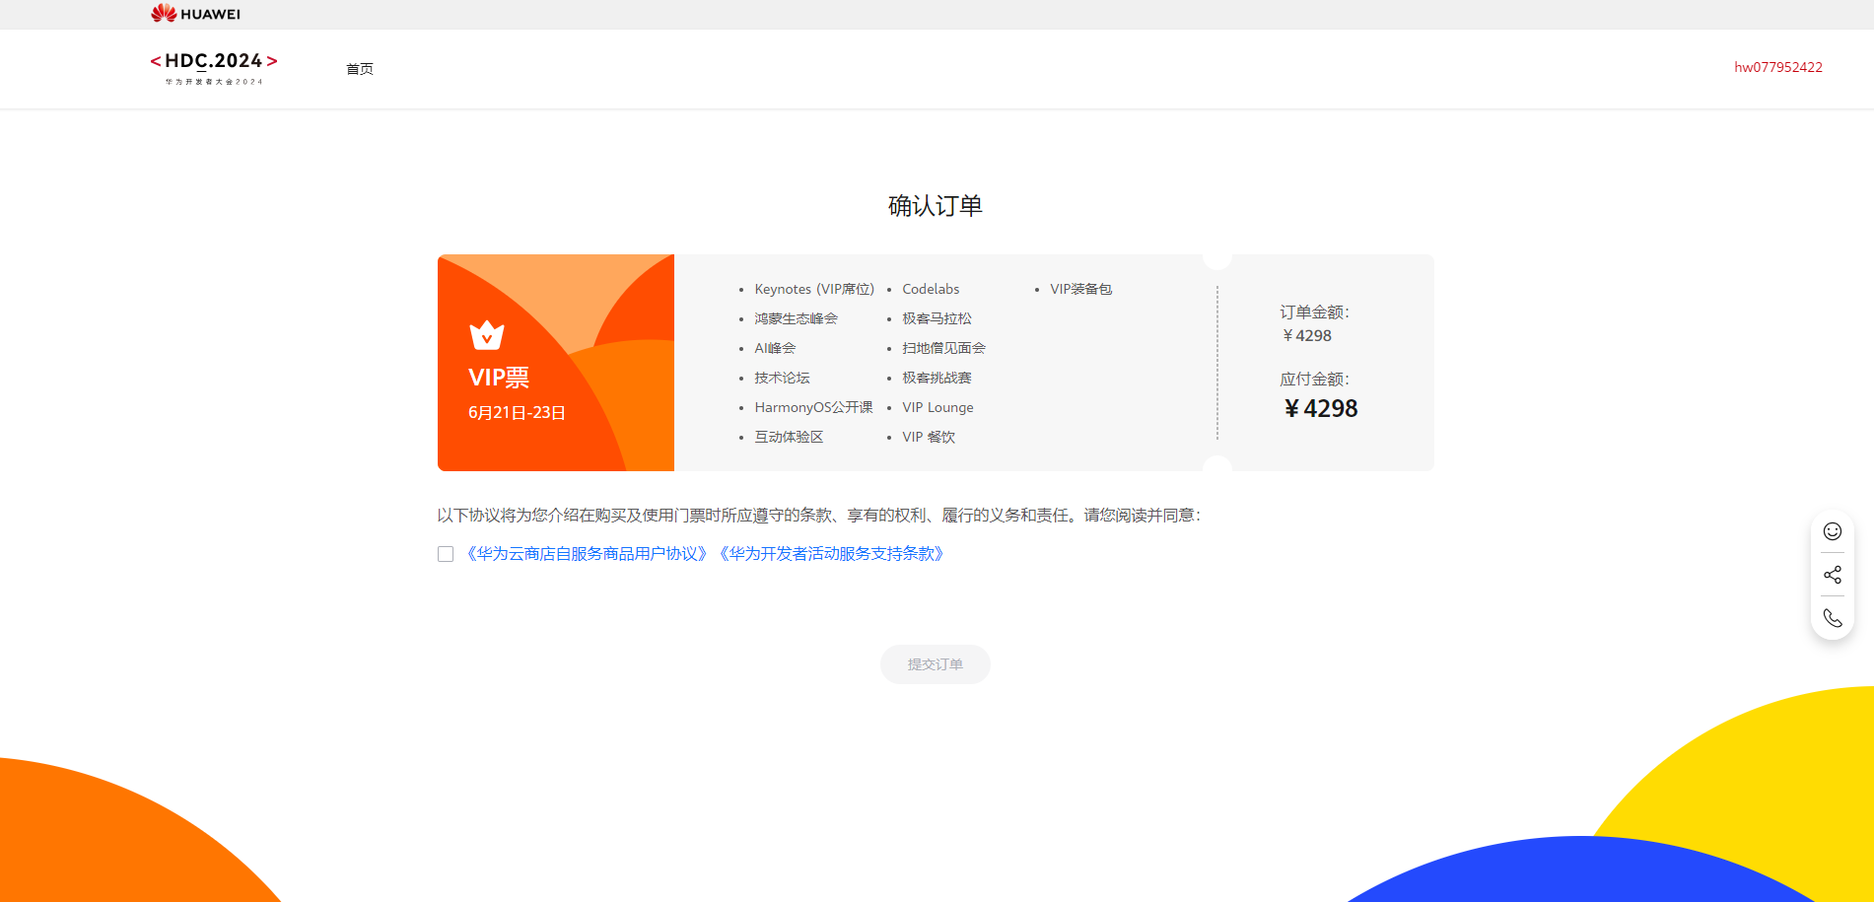Click the 互动体验区 benefit item
This screenshot has width=1874, height=902.
click(790, 437)
